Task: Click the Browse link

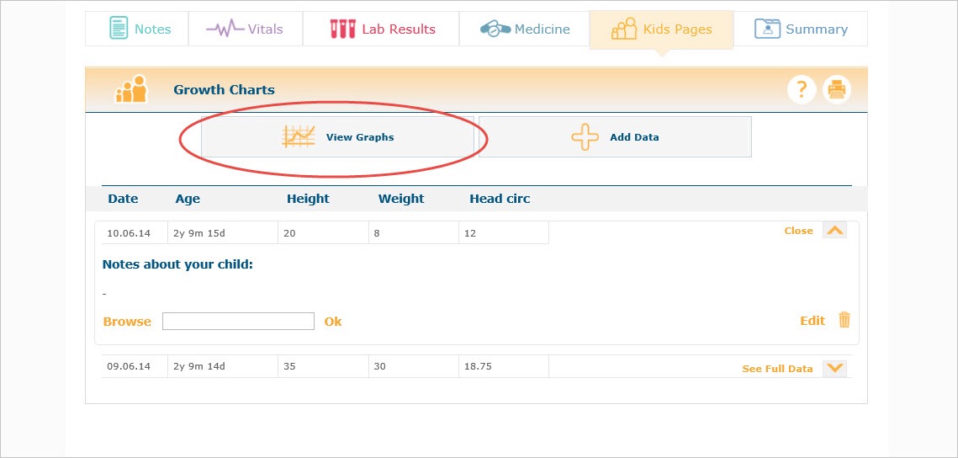Action: (127, 322)
